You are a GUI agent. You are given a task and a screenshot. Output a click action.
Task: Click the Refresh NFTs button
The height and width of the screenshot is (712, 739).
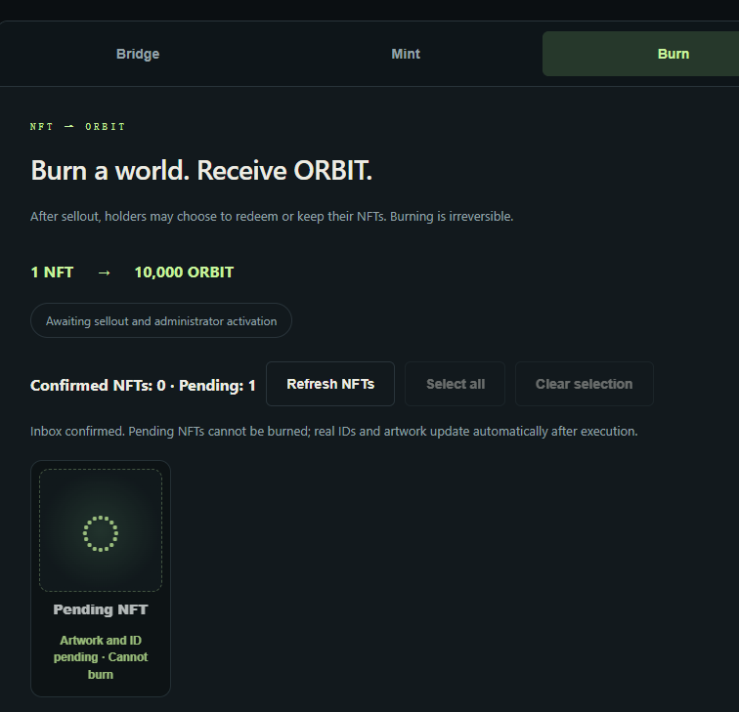click(330, 384)
